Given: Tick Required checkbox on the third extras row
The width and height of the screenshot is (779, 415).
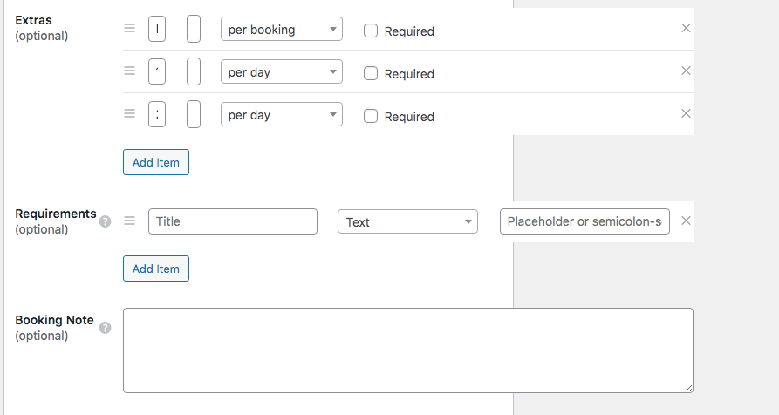Looking at the screenshot, I should coord(371,116).
